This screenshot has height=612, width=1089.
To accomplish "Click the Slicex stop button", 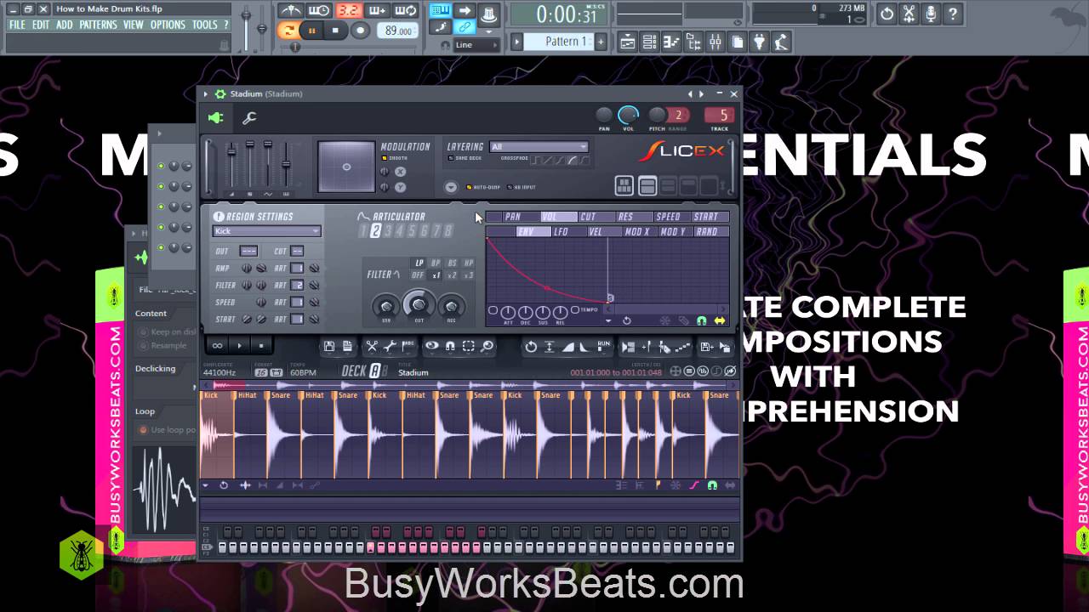I will (x=260, y=346).
